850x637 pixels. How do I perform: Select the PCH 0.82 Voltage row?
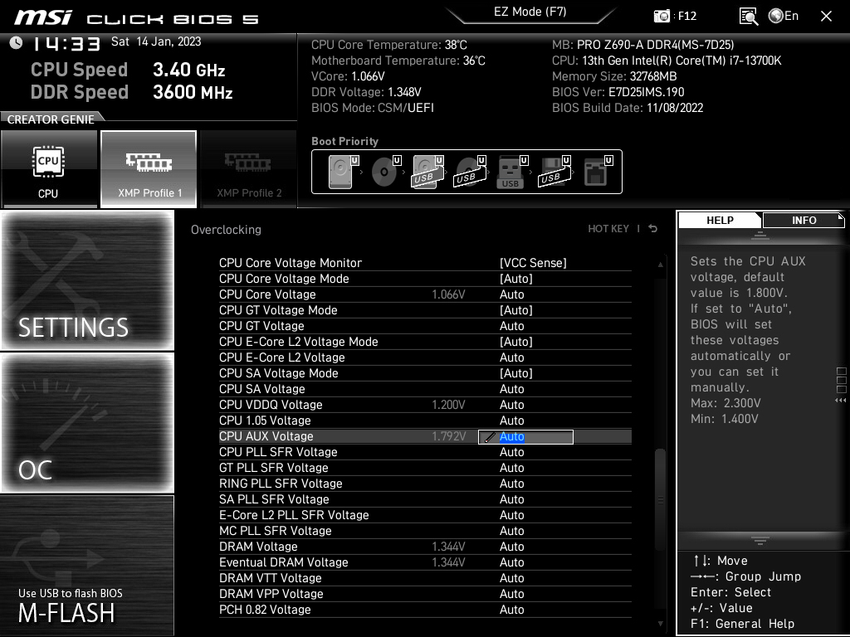[425, 610]
